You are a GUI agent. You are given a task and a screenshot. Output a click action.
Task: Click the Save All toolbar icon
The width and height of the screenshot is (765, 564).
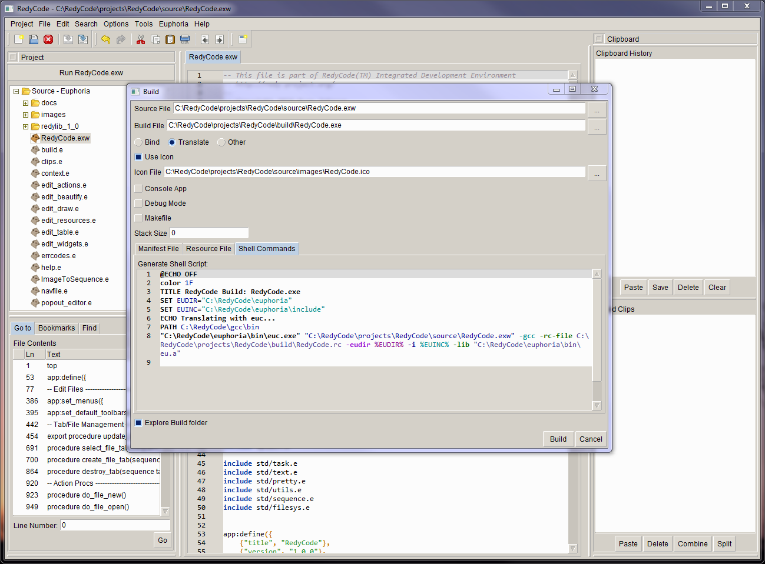coord(83,39)
